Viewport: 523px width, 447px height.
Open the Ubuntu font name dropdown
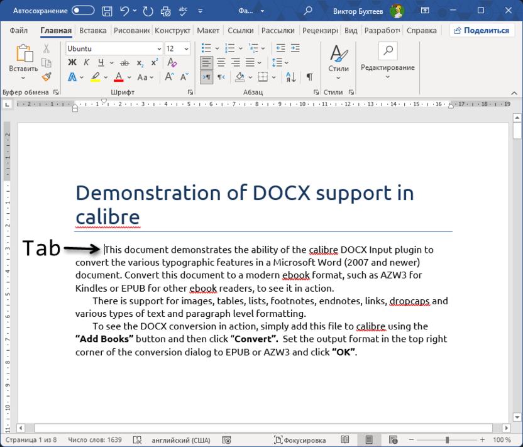point(159,48)
